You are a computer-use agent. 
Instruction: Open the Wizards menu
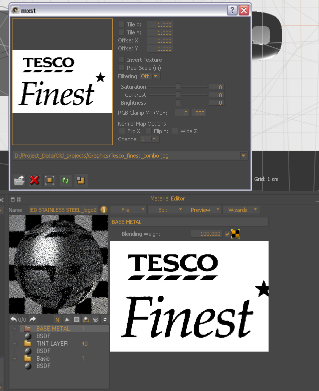point(241,209)
